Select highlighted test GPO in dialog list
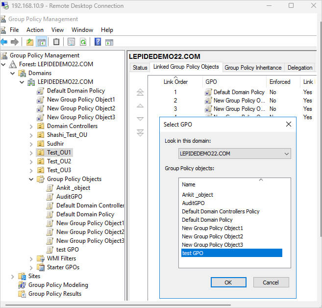322x308 pixels. tap(232, 253)
